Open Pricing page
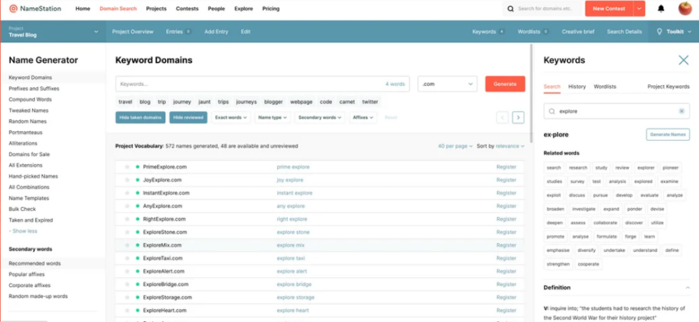The width and height of the screenshot is (699, 322). click(270, 8)
